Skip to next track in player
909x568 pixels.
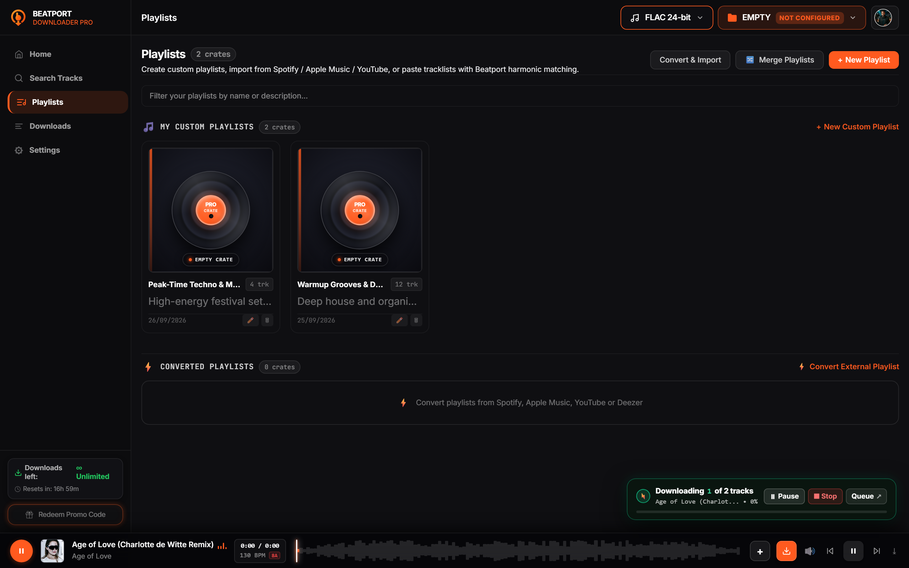(x=877, y=551)
